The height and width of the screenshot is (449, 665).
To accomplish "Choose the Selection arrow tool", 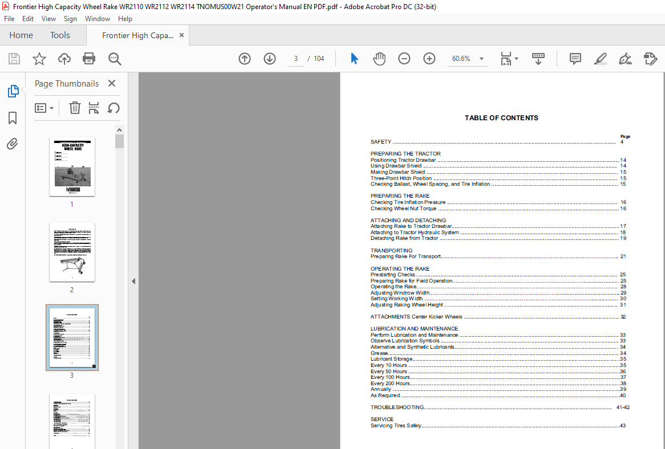I will pos(355,59).
